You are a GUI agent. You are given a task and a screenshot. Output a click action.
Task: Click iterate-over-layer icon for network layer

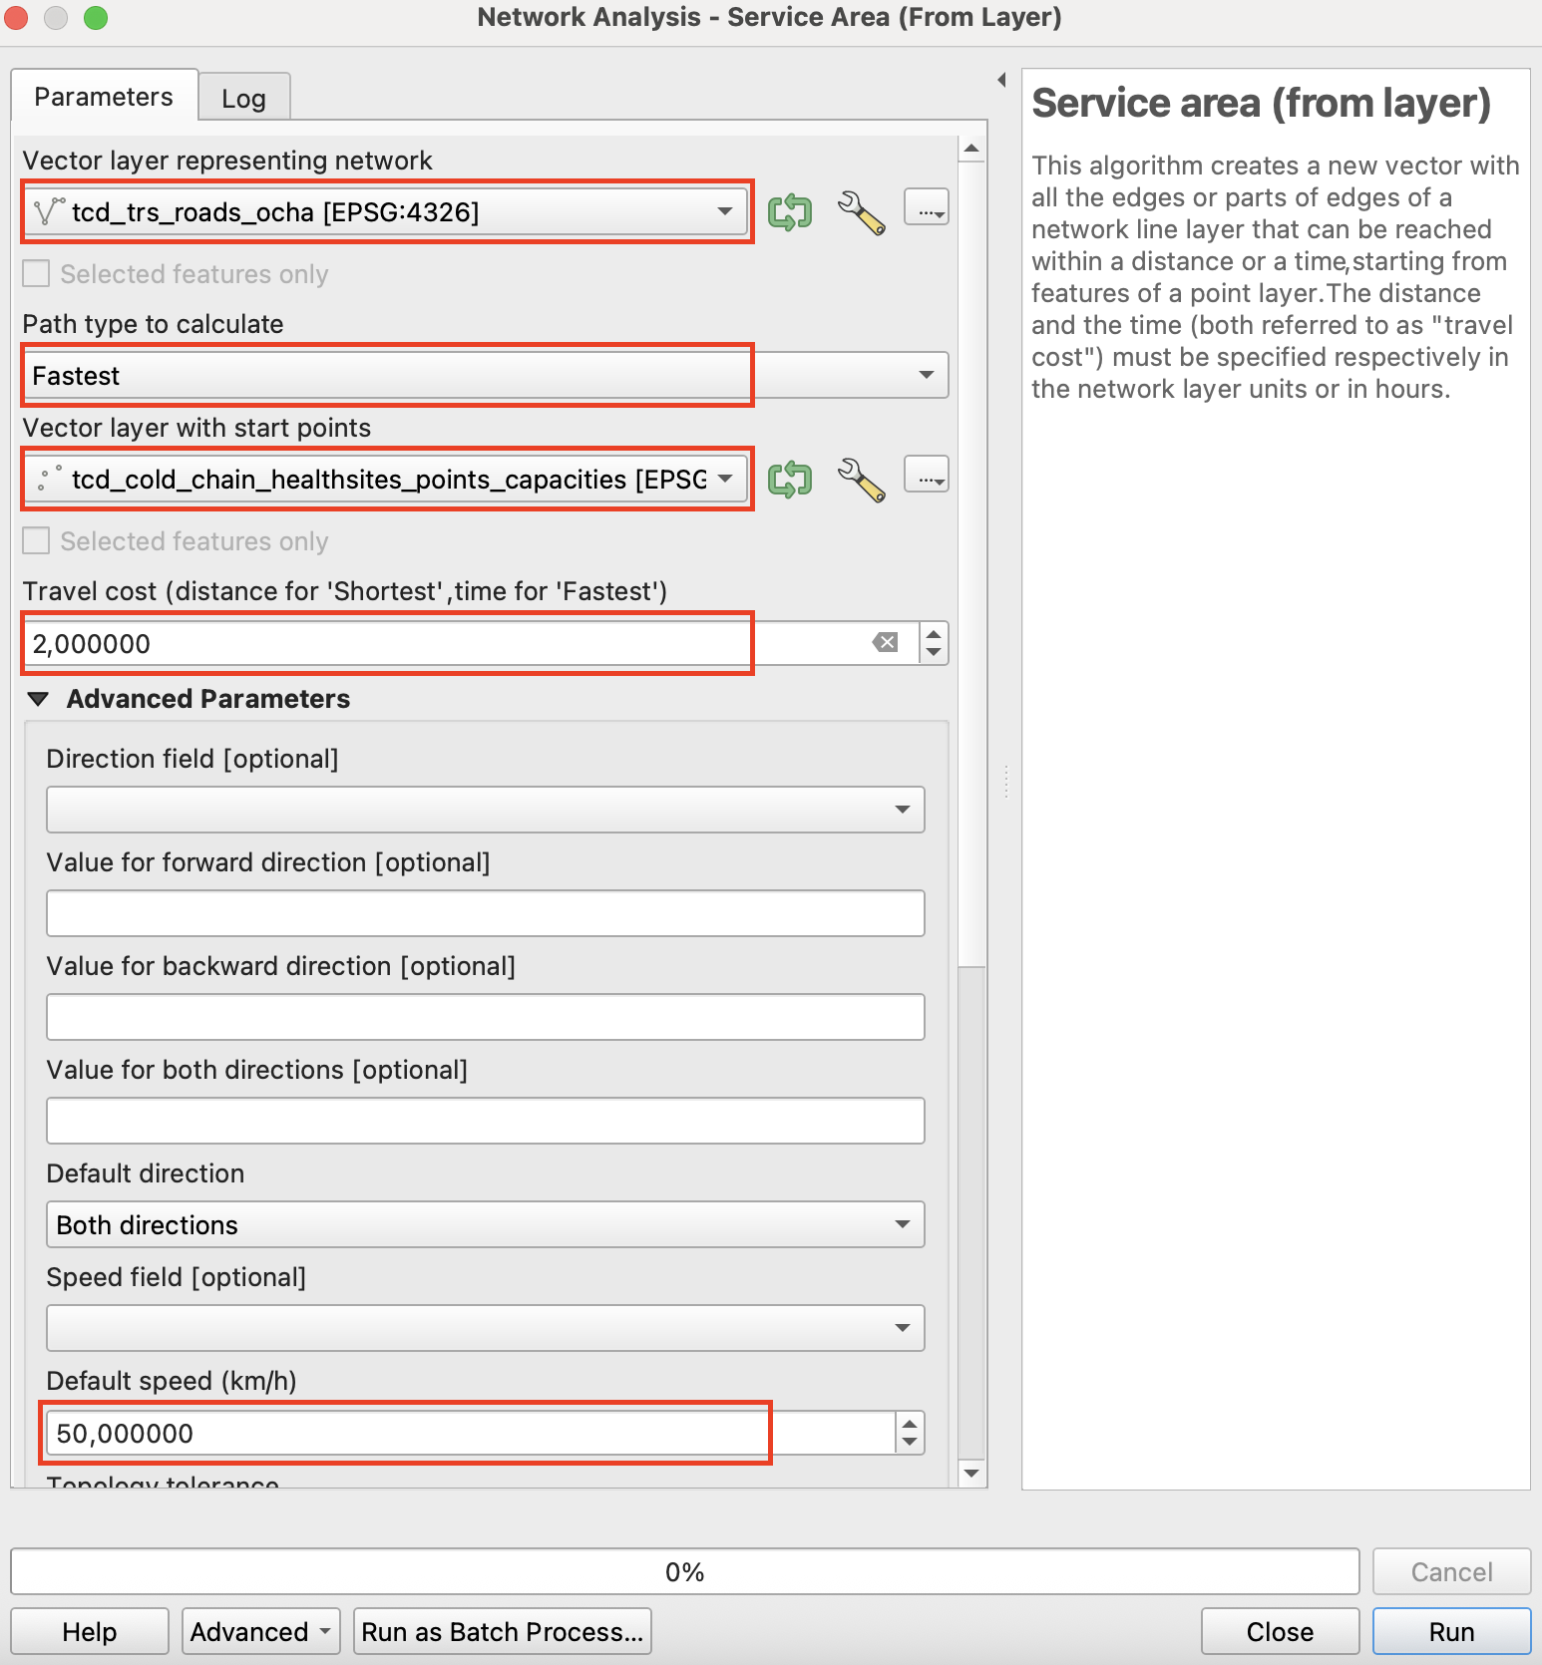[789, 211]
